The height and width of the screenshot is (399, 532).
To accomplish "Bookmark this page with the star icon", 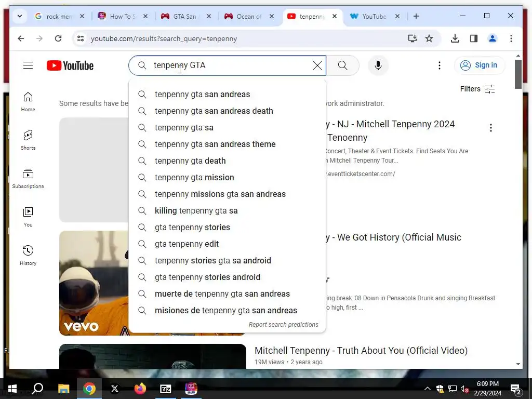I will (x=429, y=38).
